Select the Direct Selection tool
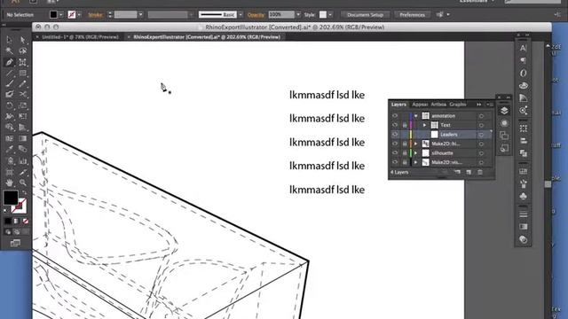568x319 pixels. 22,40
